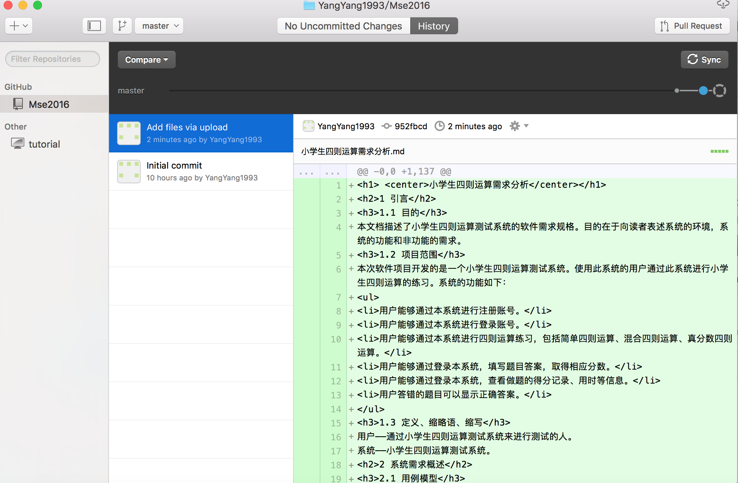Click the Filter Repositories search field
Viewport: 738px width, 483px height.
(53, 59)
